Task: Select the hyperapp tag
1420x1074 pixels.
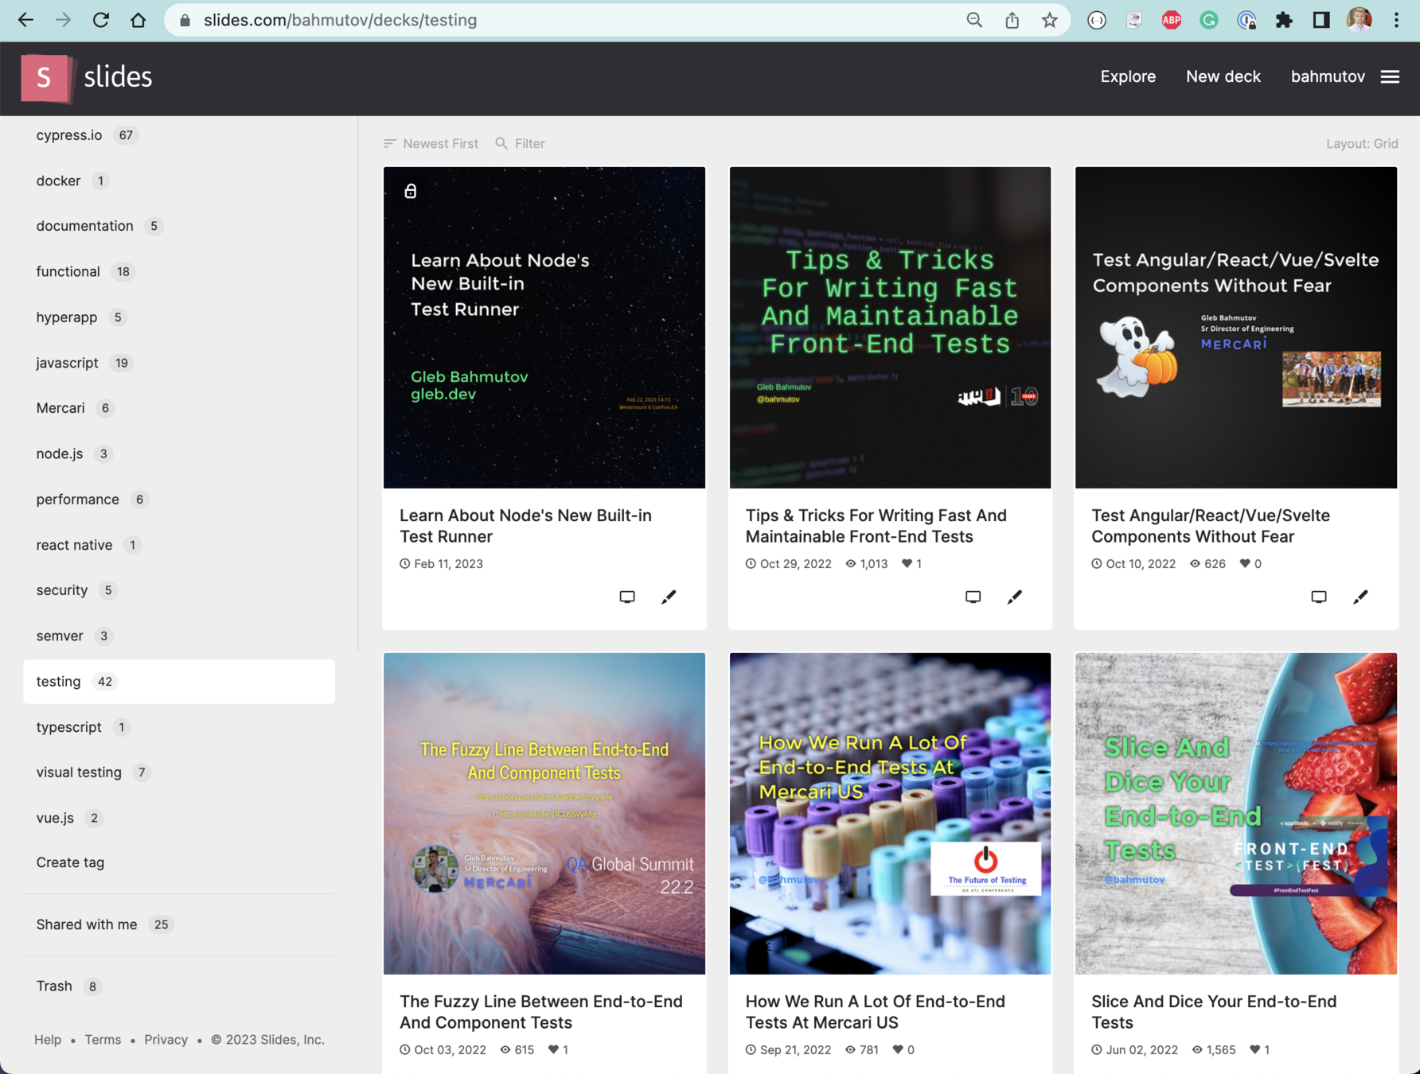Action: coord(179,317)
